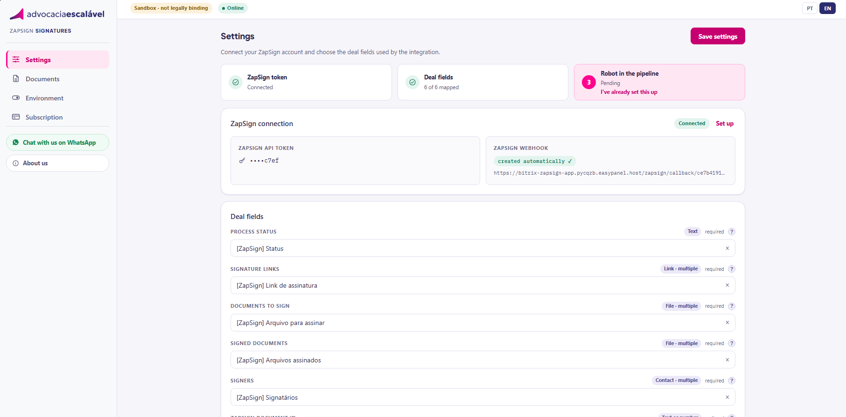
Task: Click the Deal fields green check icon
Action: pyautogui.click(x=413, y=82)
